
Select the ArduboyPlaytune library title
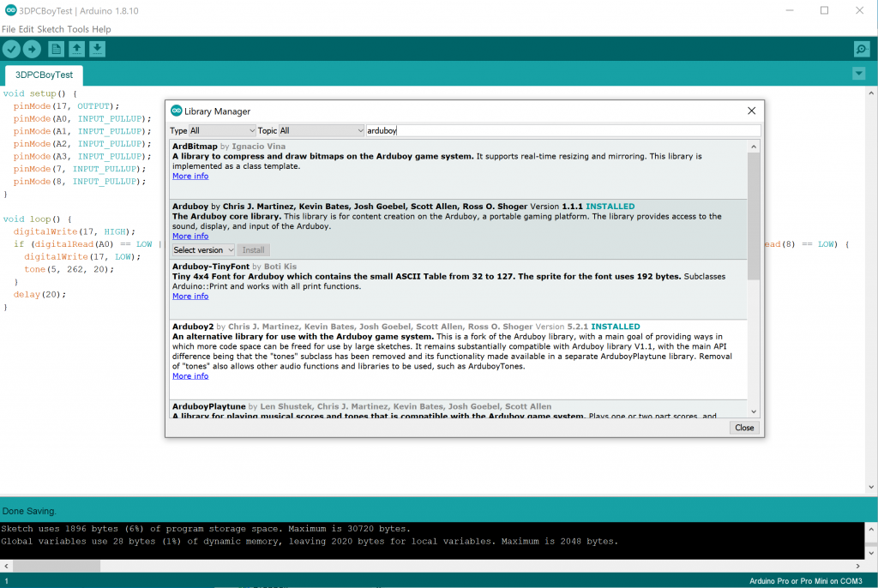pos(209,406)
